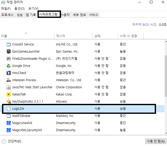Viewport: 167px width, 147px height.
Task: Click the 마지막 BIOS 시간 value
Action: tap(162, 25)
